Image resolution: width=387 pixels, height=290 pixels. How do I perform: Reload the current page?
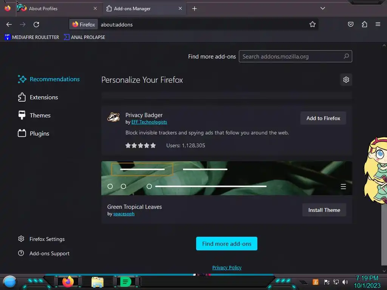tap(36, 25)
